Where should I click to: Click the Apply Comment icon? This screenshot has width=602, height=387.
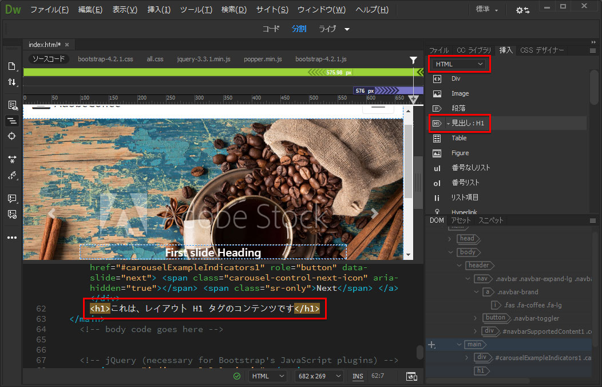(11, 199)
